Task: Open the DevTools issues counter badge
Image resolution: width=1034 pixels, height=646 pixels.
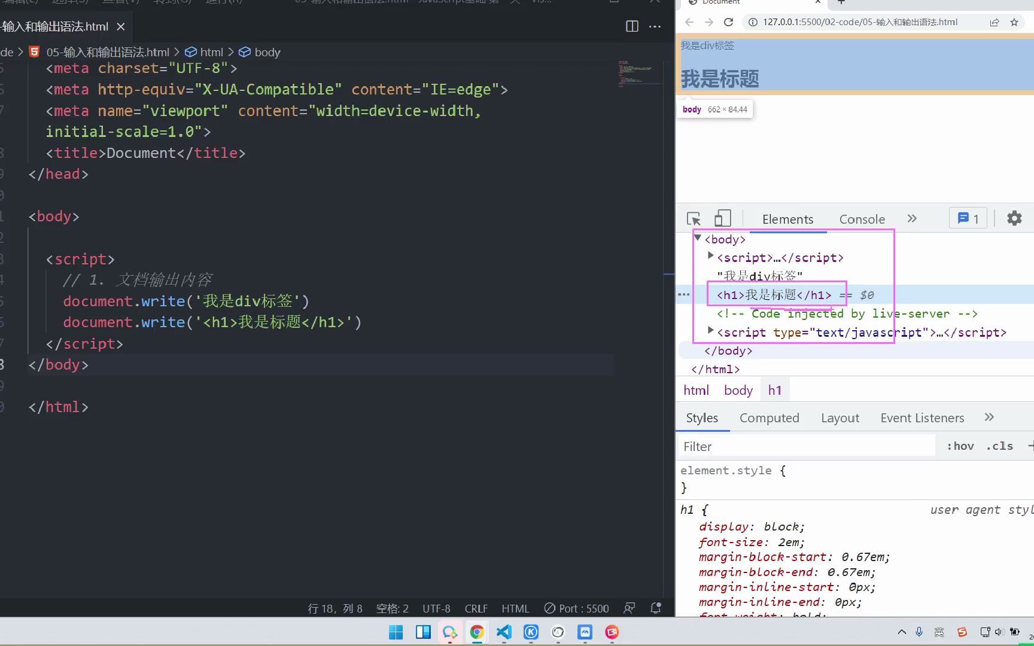Action: (968, 218)
